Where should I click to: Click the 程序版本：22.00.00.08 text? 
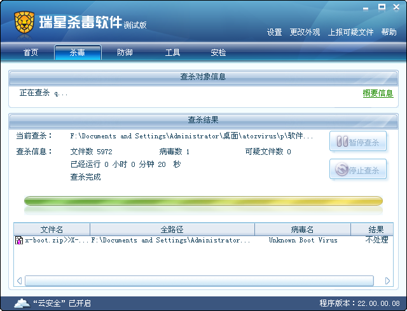tap(359, 303)
